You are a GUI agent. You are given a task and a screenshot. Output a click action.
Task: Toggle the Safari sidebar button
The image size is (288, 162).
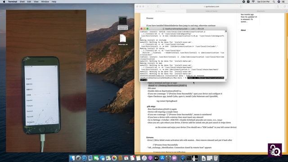pos(158,6)
